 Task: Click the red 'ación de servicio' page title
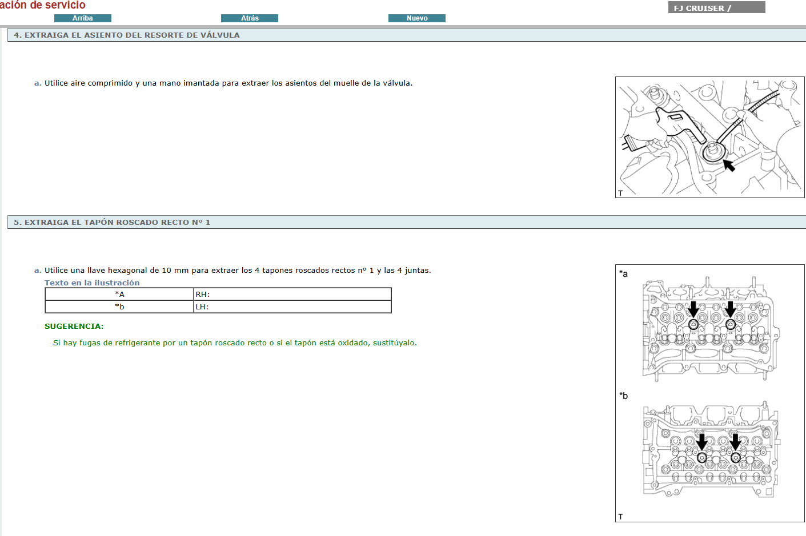click(43, 5)
